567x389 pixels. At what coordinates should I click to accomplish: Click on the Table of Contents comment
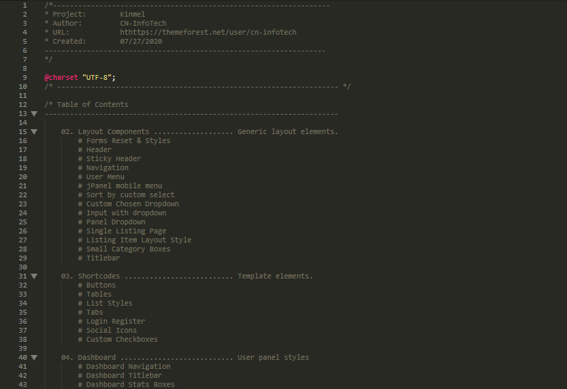86,104
